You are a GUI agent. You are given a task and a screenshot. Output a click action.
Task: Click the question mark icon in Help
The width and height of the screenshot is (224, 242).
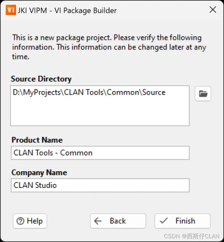20,221
